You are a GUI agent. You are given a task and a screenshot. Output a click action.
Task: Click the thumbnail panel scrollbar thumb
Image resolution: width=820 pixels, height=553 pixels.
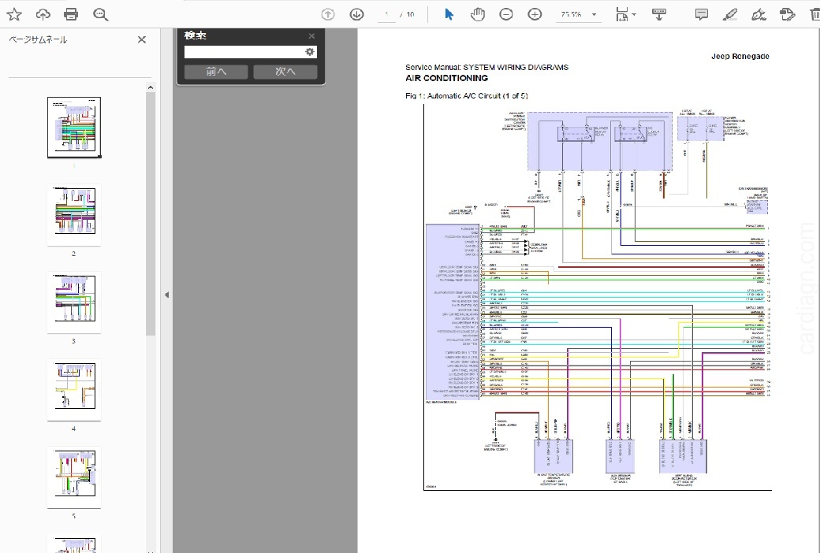(x=151, y=213)
